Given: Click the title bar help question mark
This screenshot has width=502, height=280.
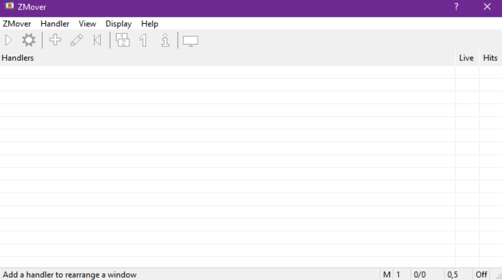Looking at the screenshot, I should [456, 7].
